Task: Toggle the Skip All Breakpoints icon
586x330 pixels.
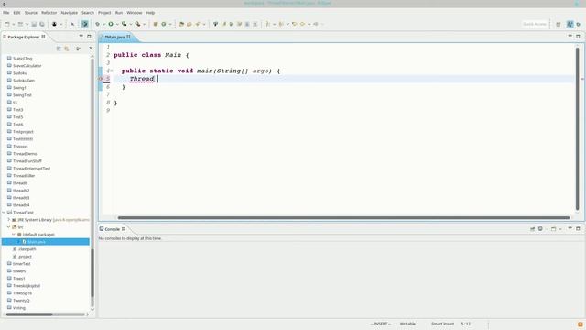Action: click(x=72, y=24)
